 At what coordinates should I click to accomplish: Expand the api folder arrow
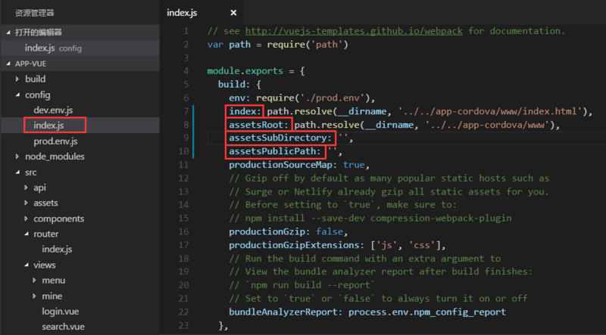tap(26, 188)
